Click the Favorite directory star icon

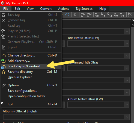tap(4, 72)
